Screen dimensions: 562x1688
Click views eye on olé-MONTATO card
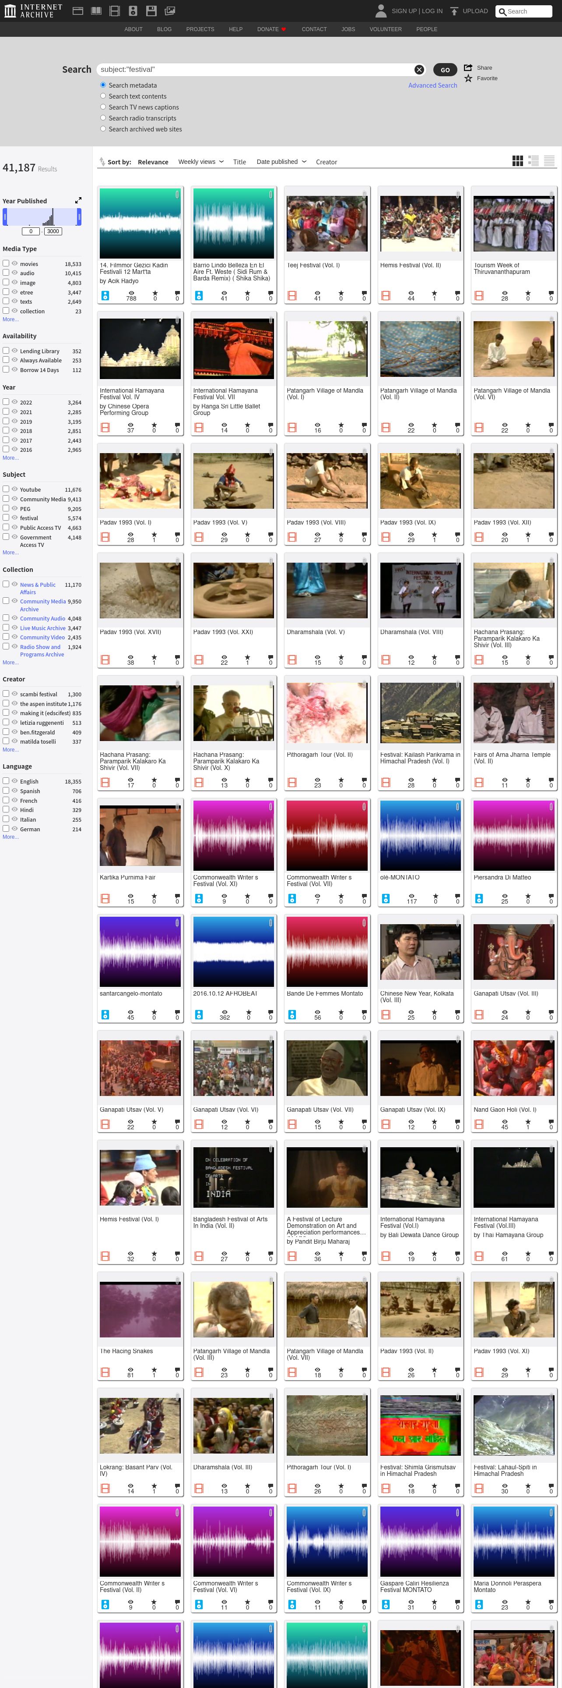[411, 896]
